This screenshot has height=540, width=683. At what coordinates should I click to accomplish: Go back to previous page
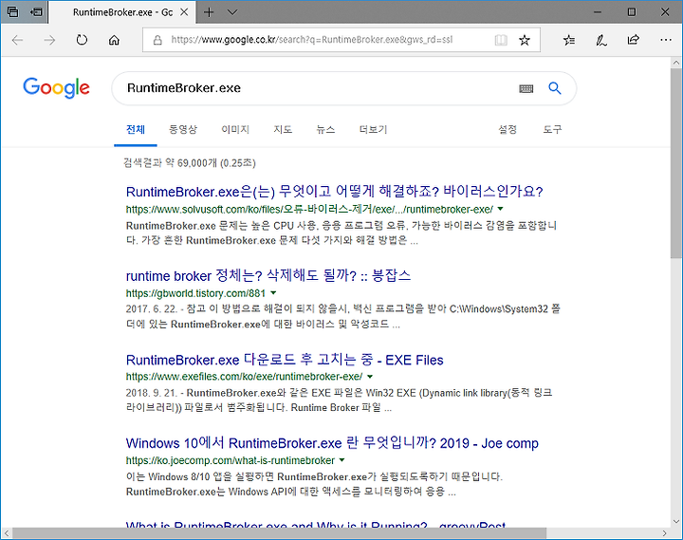17,40
